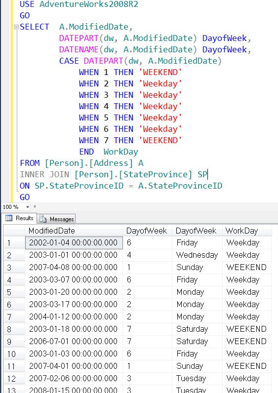The height and width of the screenshot is (393, 278).
Task: Click the Sunday cell in row 3
Action: [x=198, y=268]
